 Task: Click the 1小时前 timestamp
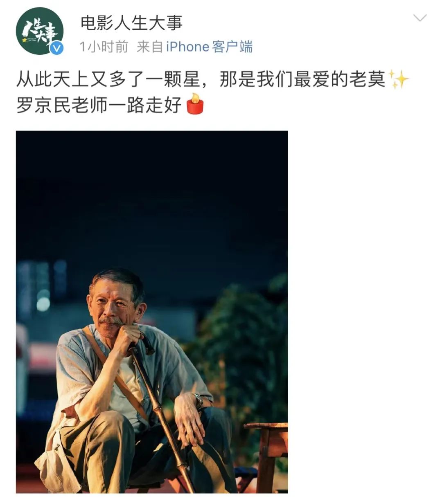click(x=104, y=47)
